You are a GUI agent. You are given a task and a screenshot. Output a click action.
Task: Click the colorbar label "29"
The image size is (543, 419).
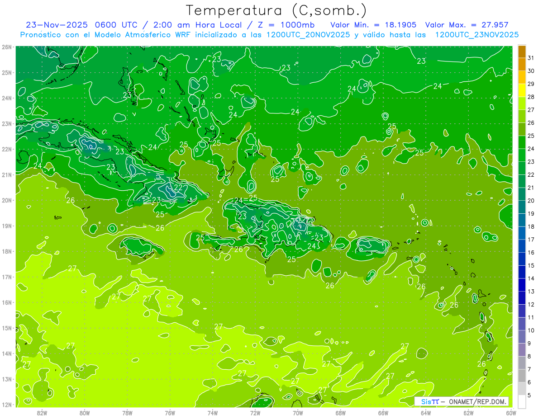pyautogui.click(x=531, y=84)
